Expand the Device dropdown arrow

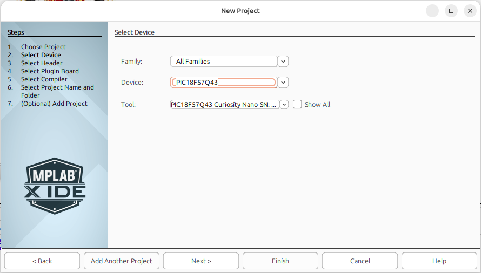pyautogui.click(x=283, y=83)
